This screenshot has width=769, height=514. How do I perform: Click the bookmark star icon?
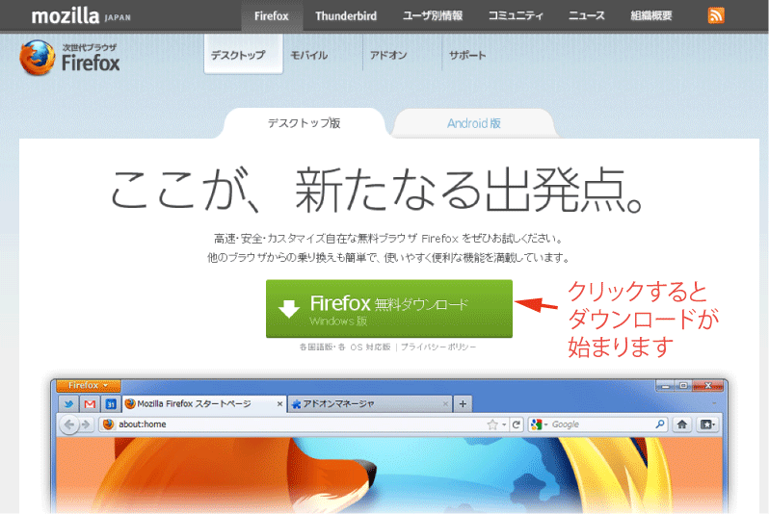(x=492, y=424)
